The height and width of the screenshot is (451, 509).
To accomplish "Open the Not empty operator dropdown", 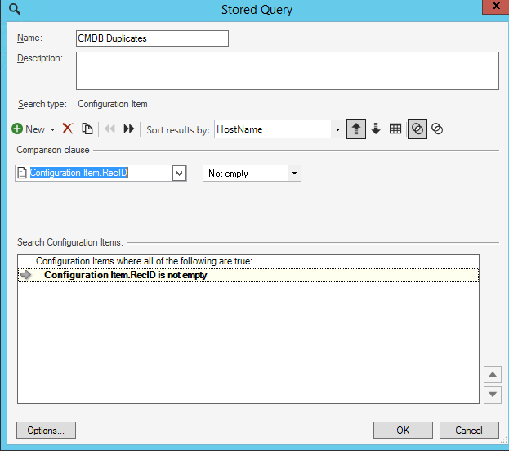I will coord(294,174).
